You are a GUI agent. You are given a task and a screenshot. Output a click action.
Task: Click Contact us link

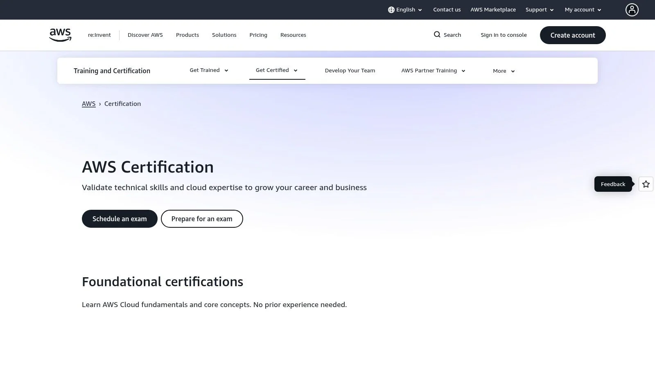[x=447, y=10]
